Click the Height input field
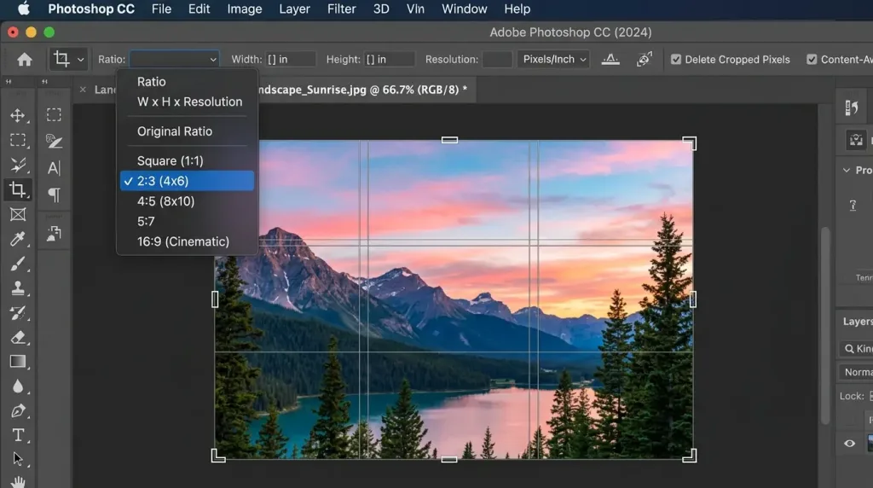 point(389,59)
